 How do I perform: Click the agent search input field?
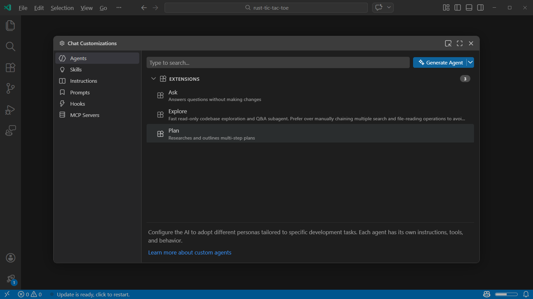click(278, 62)
